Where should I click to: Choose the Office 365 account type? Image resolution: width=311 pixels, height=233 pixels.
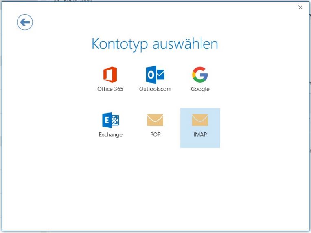coord(110,79)
